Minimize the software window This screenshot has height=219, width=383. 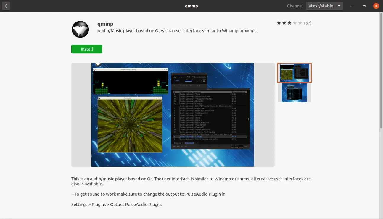click(x=353, y=6)
